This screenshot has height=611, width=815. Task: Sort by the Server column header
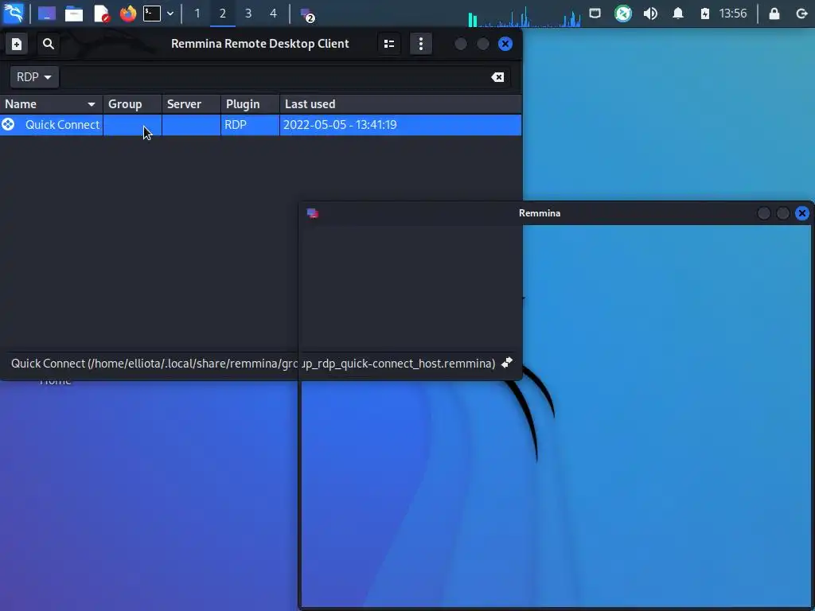191,104
